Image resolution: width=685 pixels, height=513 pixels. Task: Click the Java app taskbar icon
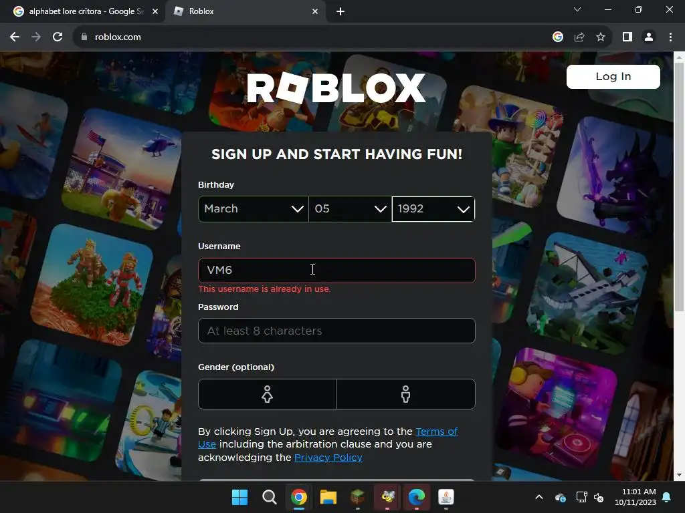pyautogui.click(x=446, y=497)
